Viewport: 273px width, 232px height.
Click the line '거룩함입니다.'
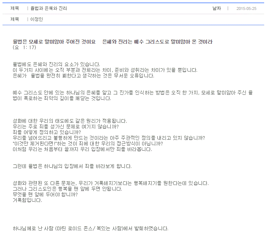click(27, 200)
